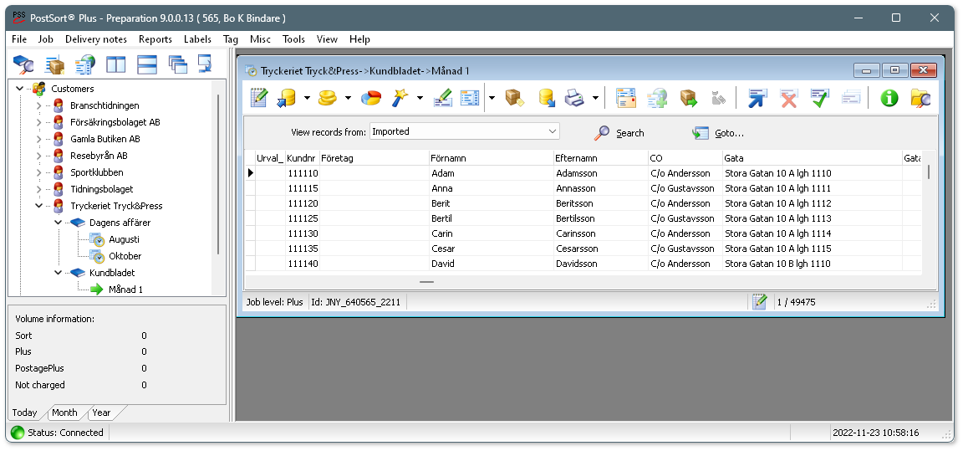Click the Efternamn column header

[x=601, y=158]
